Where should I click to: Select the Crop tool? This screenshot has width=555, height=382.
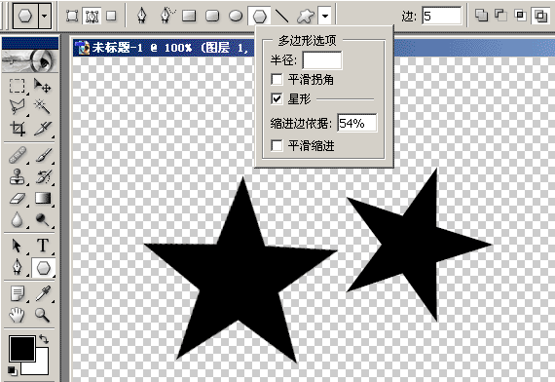pos(17,129)
